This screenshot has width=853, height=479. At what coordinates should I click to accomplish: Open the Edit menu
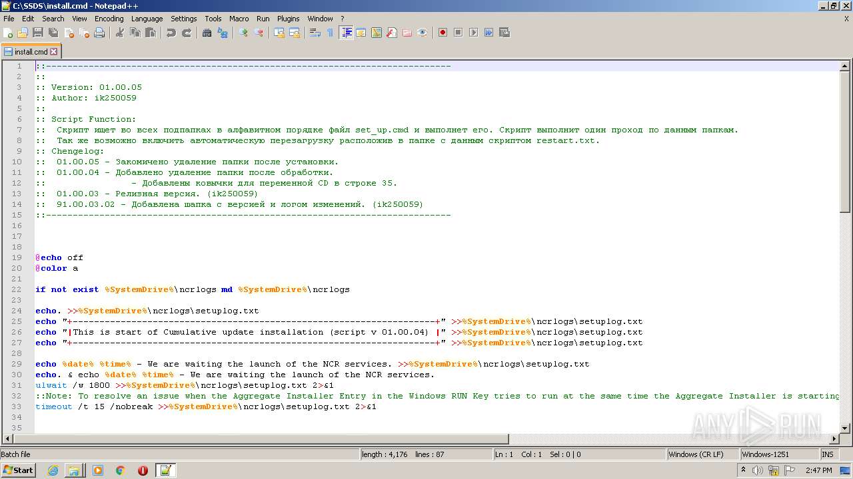28,19
